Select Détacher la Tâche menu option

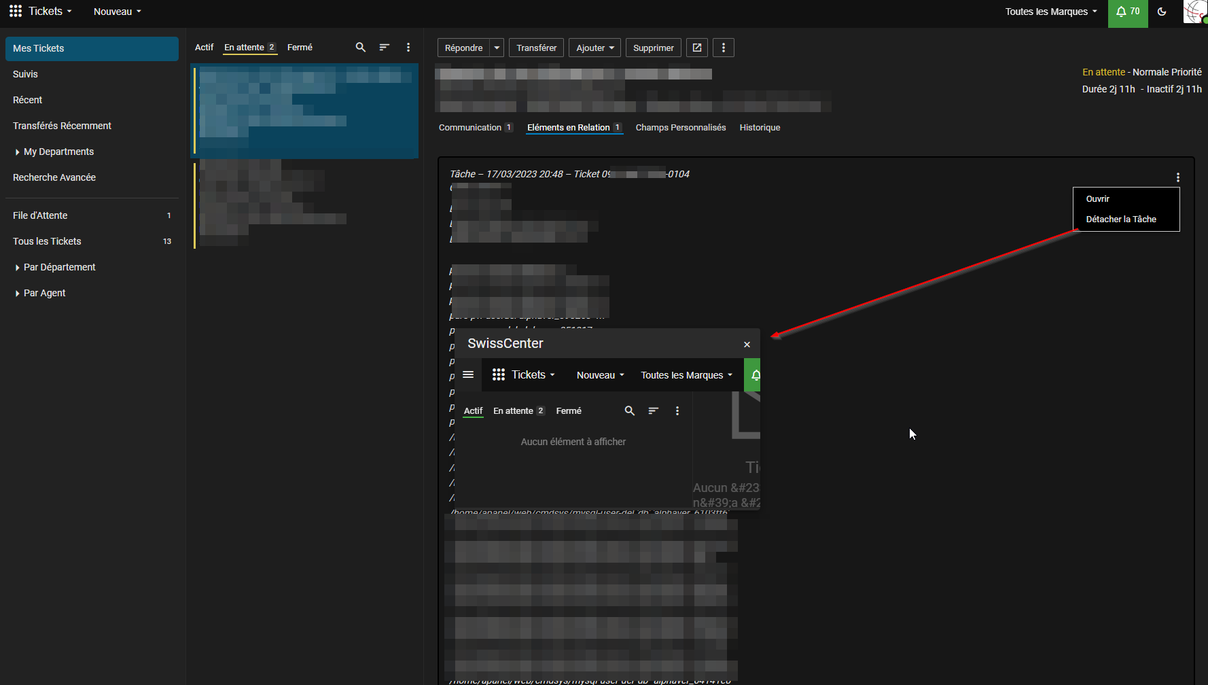tap(1120, 219)
